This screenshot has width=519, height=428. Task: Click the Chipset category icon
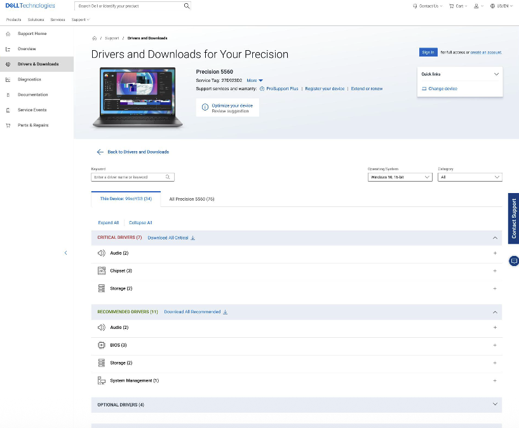tap(102, 271)
